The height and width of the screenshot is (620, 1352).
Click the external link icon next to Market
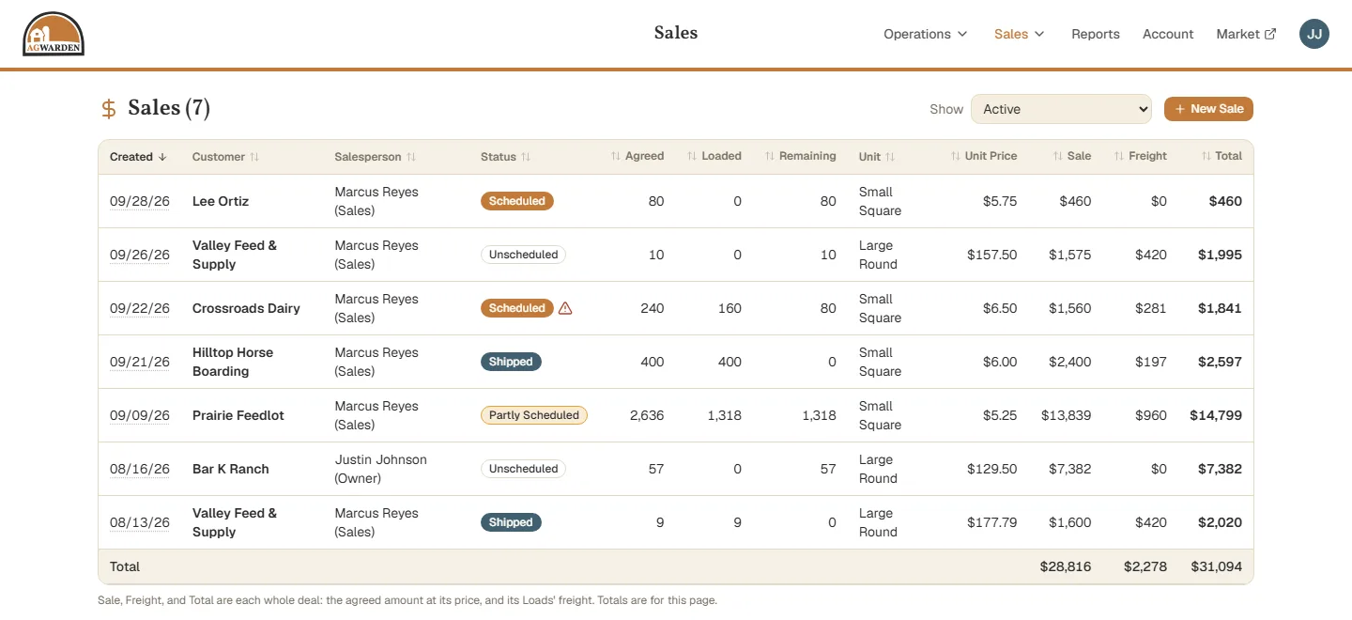coord(1270,34)
